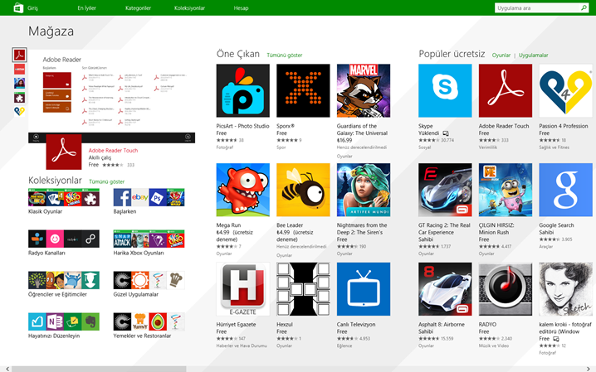Open the Başlarken collection

point(149,201)
